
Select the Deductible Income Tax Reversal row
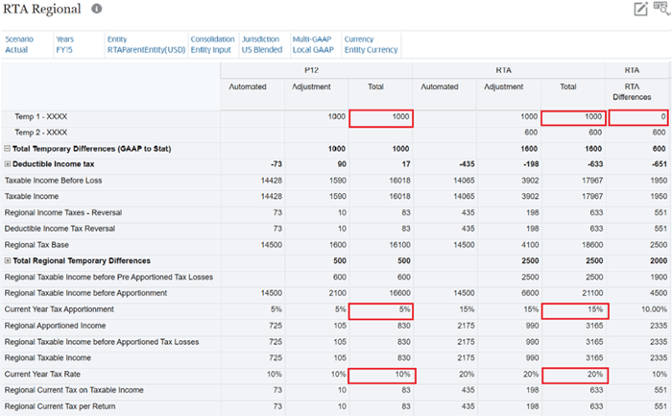coord(60,229)
